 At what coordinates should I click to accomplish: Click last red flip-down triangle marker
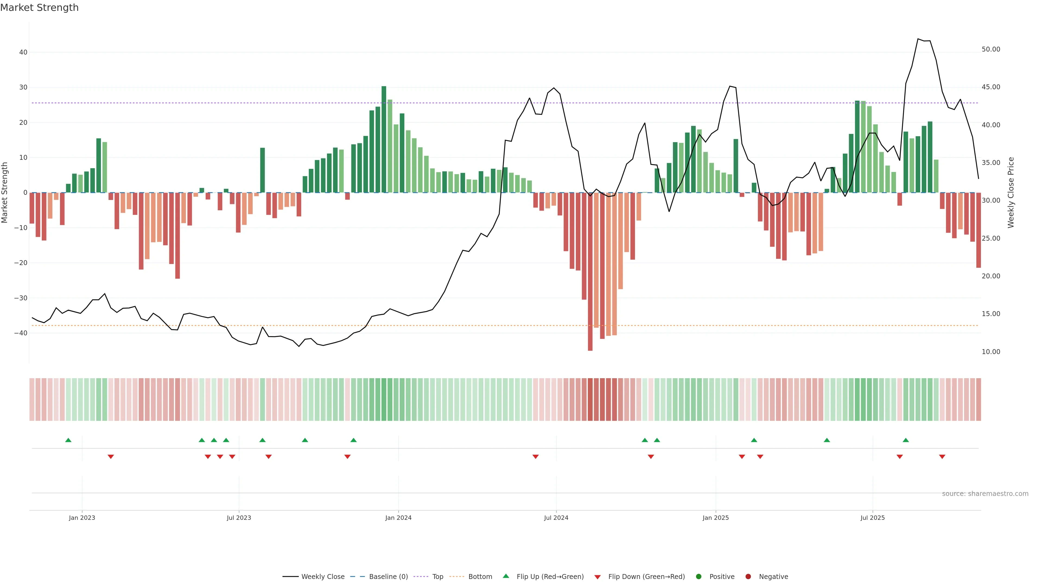[x=942, y=457]
